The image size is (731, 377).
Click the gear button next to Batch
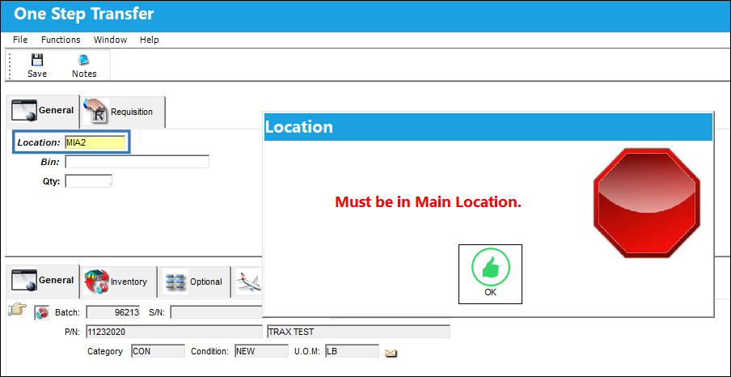(41, 313)
